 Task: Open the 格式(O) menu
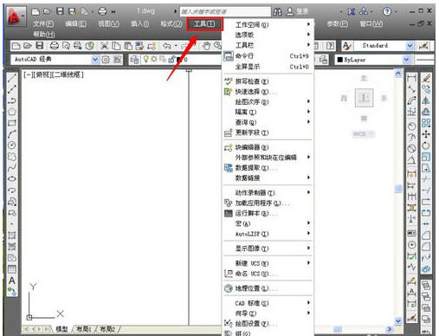[x=171, y=24]
